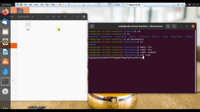Click 'Downloads' in terminal ls output
Image resolution: width=200 pixels, height=112 pixels.
tap(121, 37)
